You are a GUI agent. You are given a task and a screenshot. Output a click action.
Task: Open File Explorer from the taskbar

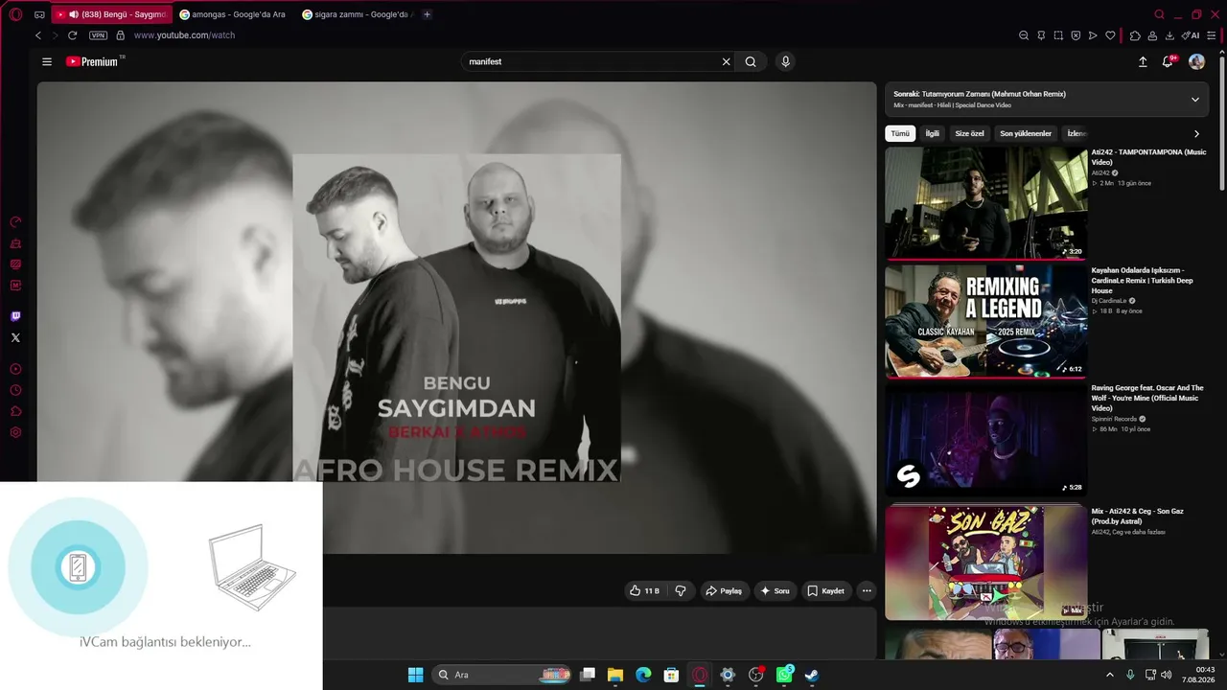615,675
